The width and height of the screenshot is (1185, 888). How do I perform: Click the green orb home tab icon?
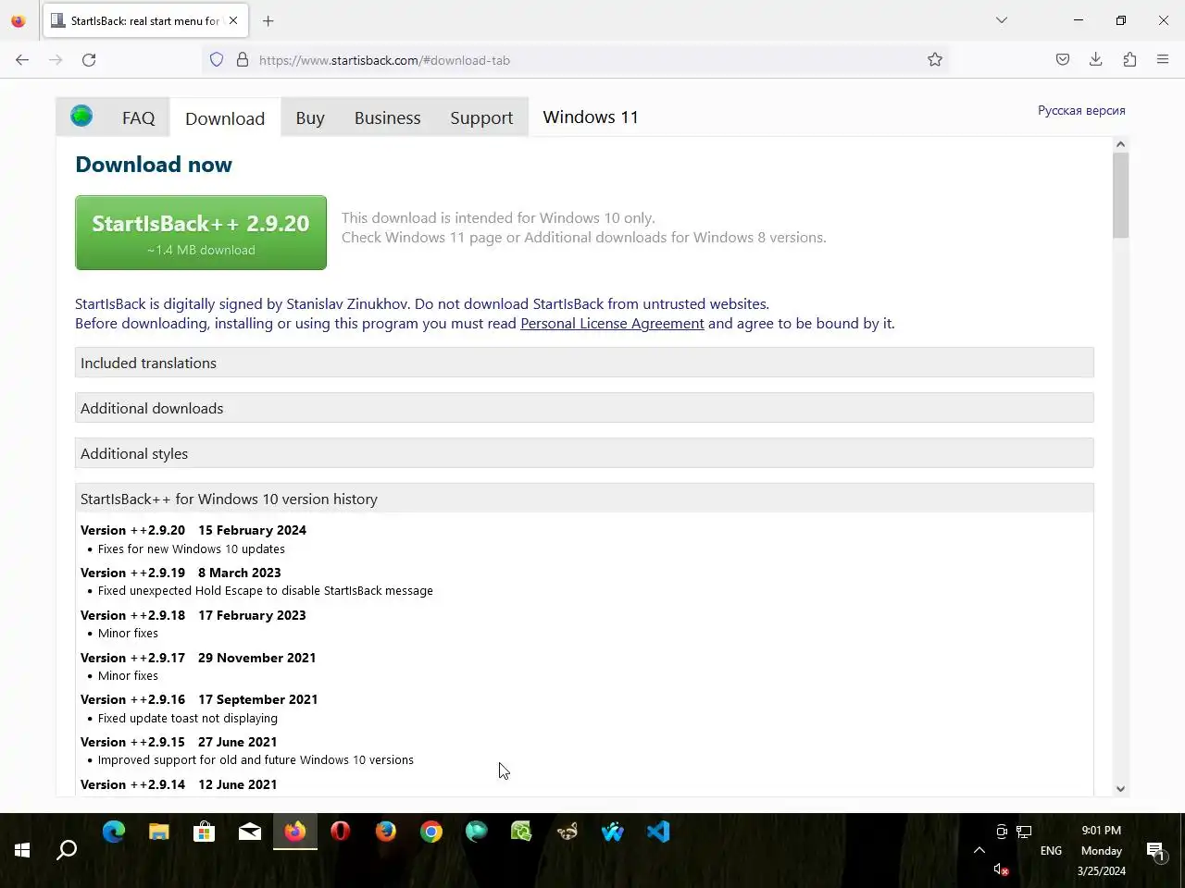[x=81, y=117]
